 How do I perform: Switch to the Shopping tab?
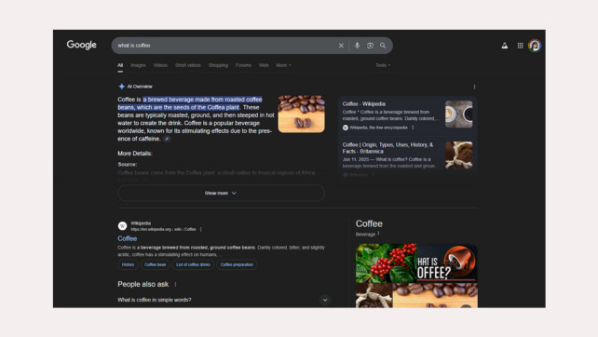[218, 65]
